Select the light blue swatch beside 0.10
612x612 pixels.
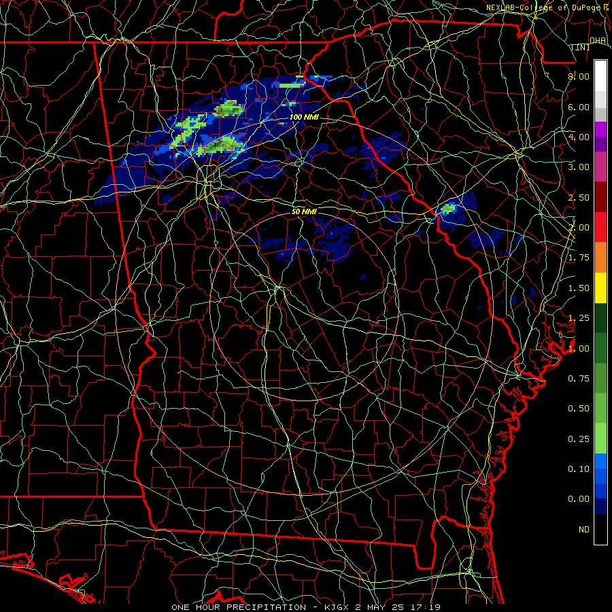[x=600, y=461]
